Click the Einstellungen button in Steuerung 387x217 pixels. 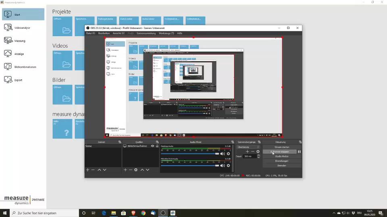click(x=282, y=161)
